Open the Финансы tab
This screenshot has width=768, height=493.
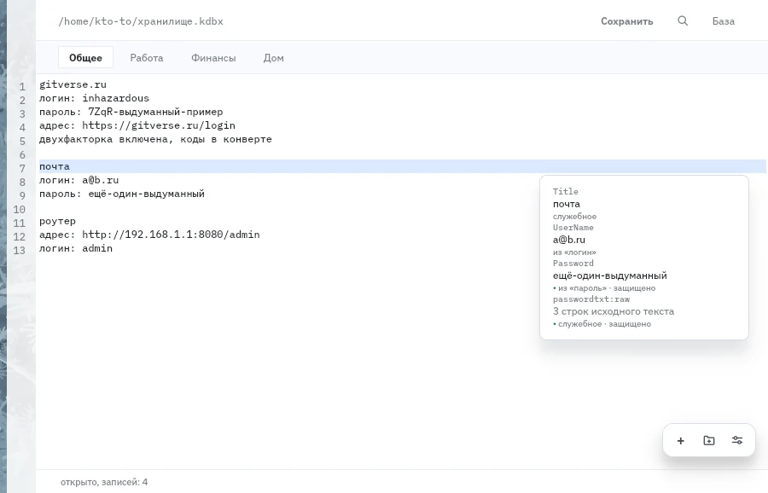coord(213,58)
